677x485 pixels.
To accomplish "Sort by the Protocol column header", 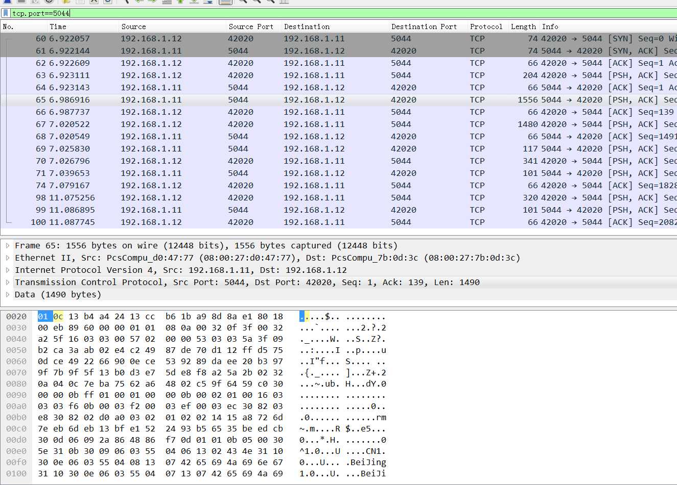I will coord(487,27).
